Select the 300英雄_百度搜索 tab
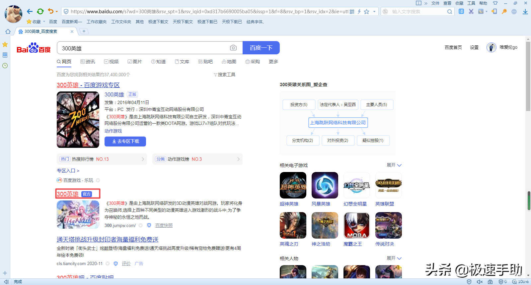This screenshot has height=285, width=531. pos(46,31)
